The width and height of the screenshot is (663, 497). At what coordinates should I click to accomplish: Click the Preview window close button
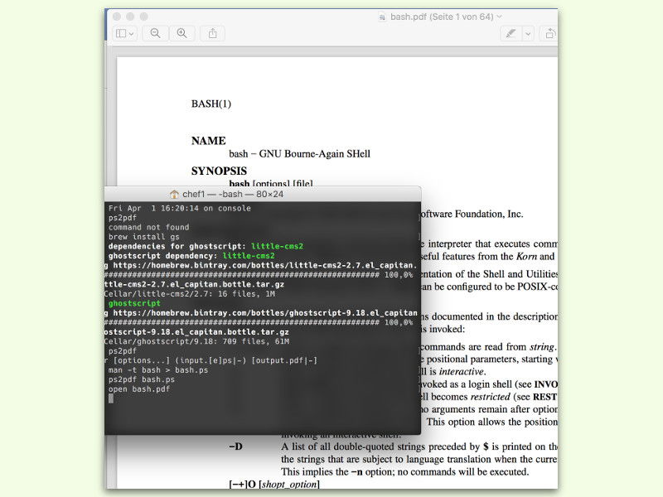tap(117, 17)
